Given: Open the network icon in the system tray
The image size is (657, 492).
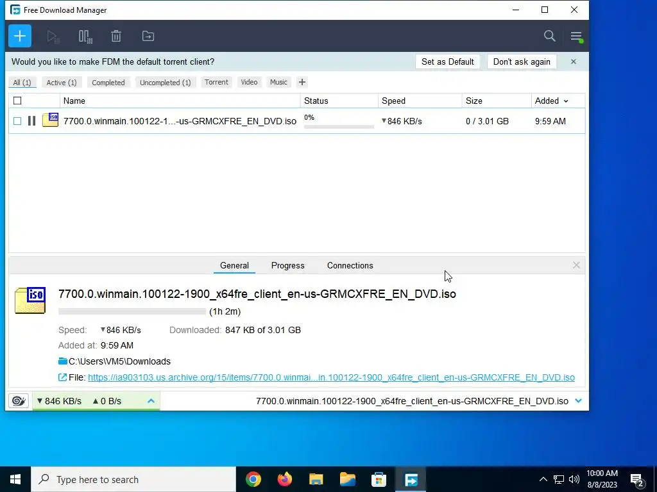Looking at the screenshot, I should pyautogui.click(x=559, y=479).
